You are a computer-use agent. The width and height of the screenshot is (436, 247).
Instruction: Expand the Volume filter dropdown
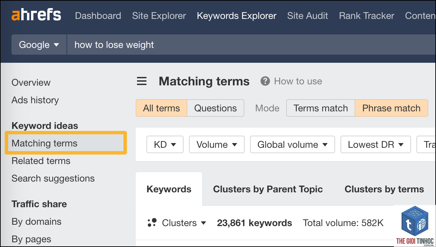tap(217, 145)
